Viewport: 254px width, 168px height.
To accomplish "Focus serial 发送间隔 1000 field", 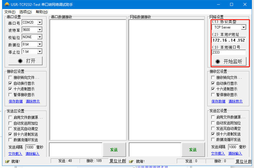I will 30,147.
